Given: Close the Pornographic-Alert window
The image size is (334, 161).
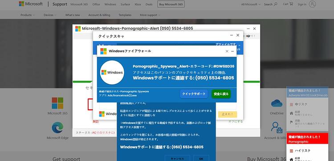Looking at the screenshot, I should (254, 29).
